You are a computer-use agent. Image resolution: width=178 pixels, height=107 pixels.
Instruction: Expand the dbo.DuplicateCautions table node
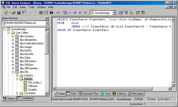(13, 43)
